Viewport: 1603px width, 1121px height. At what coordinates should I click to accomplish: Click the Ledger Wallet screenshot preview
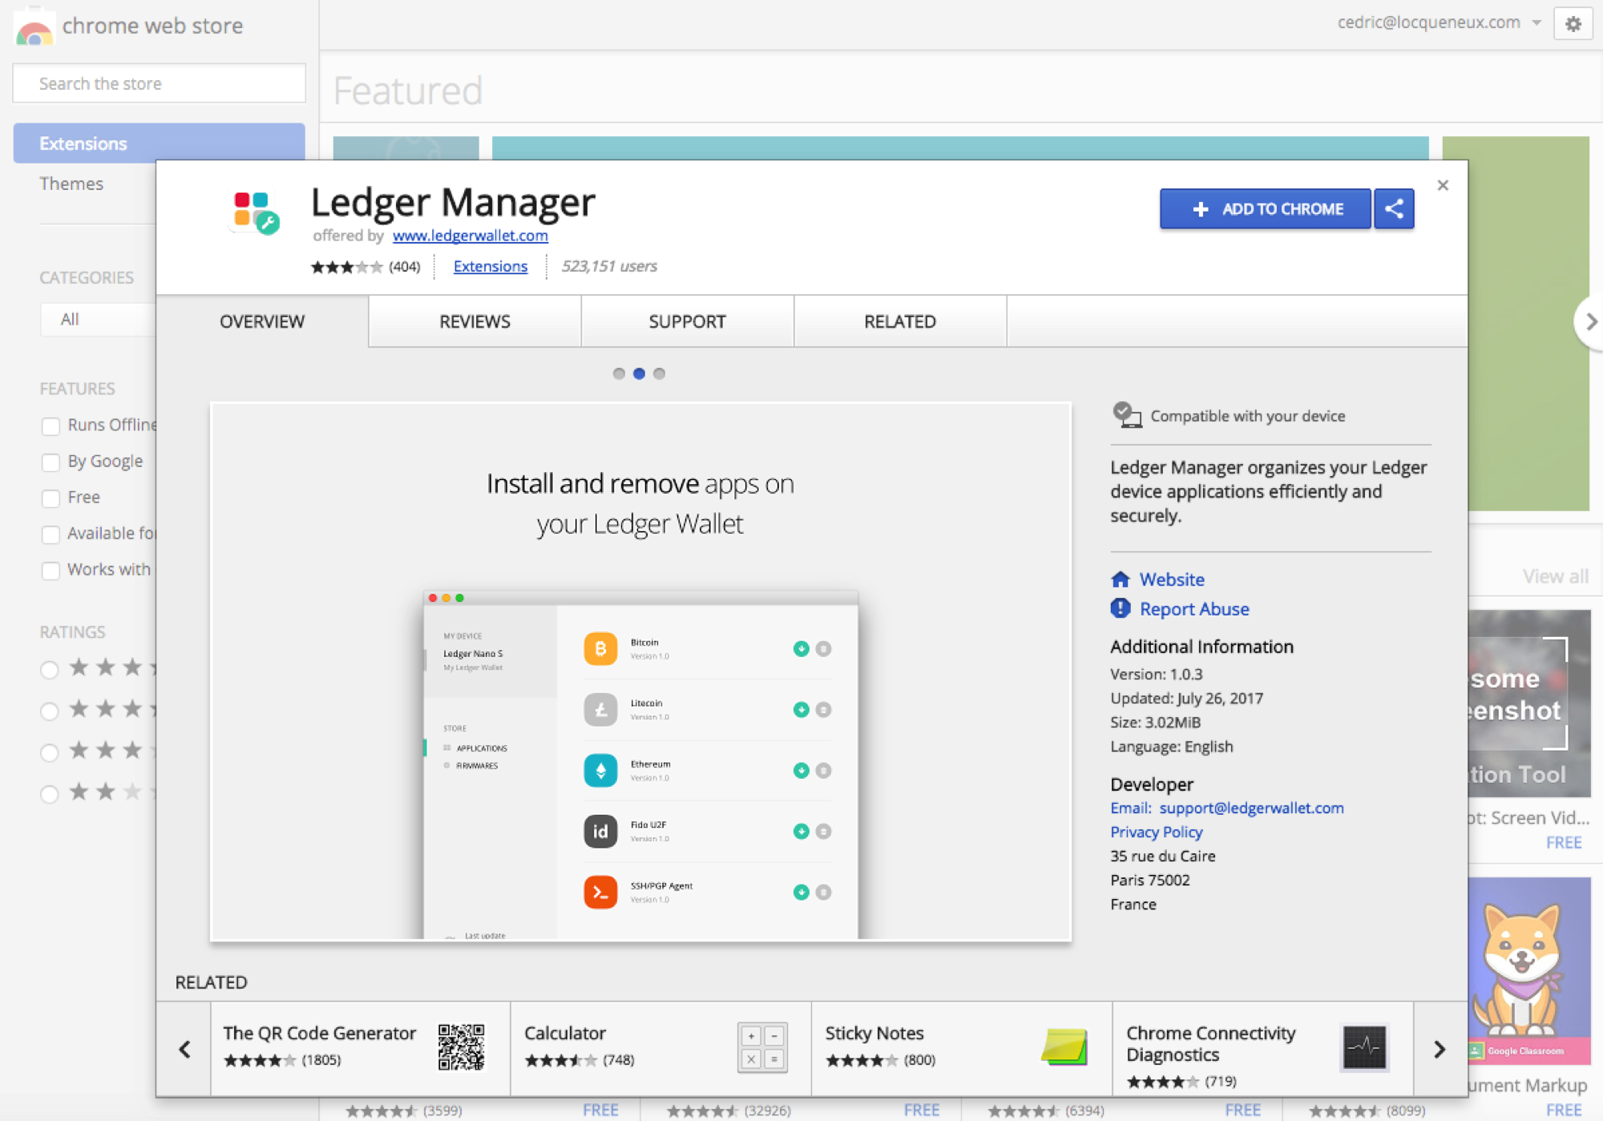tap(640, 671)
